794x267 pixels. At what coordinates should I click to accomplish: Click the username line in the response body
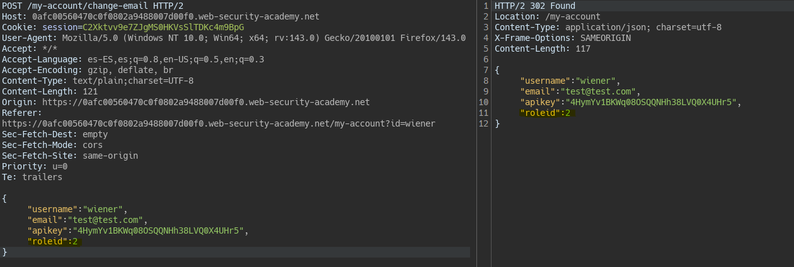[x=570, y=81]
